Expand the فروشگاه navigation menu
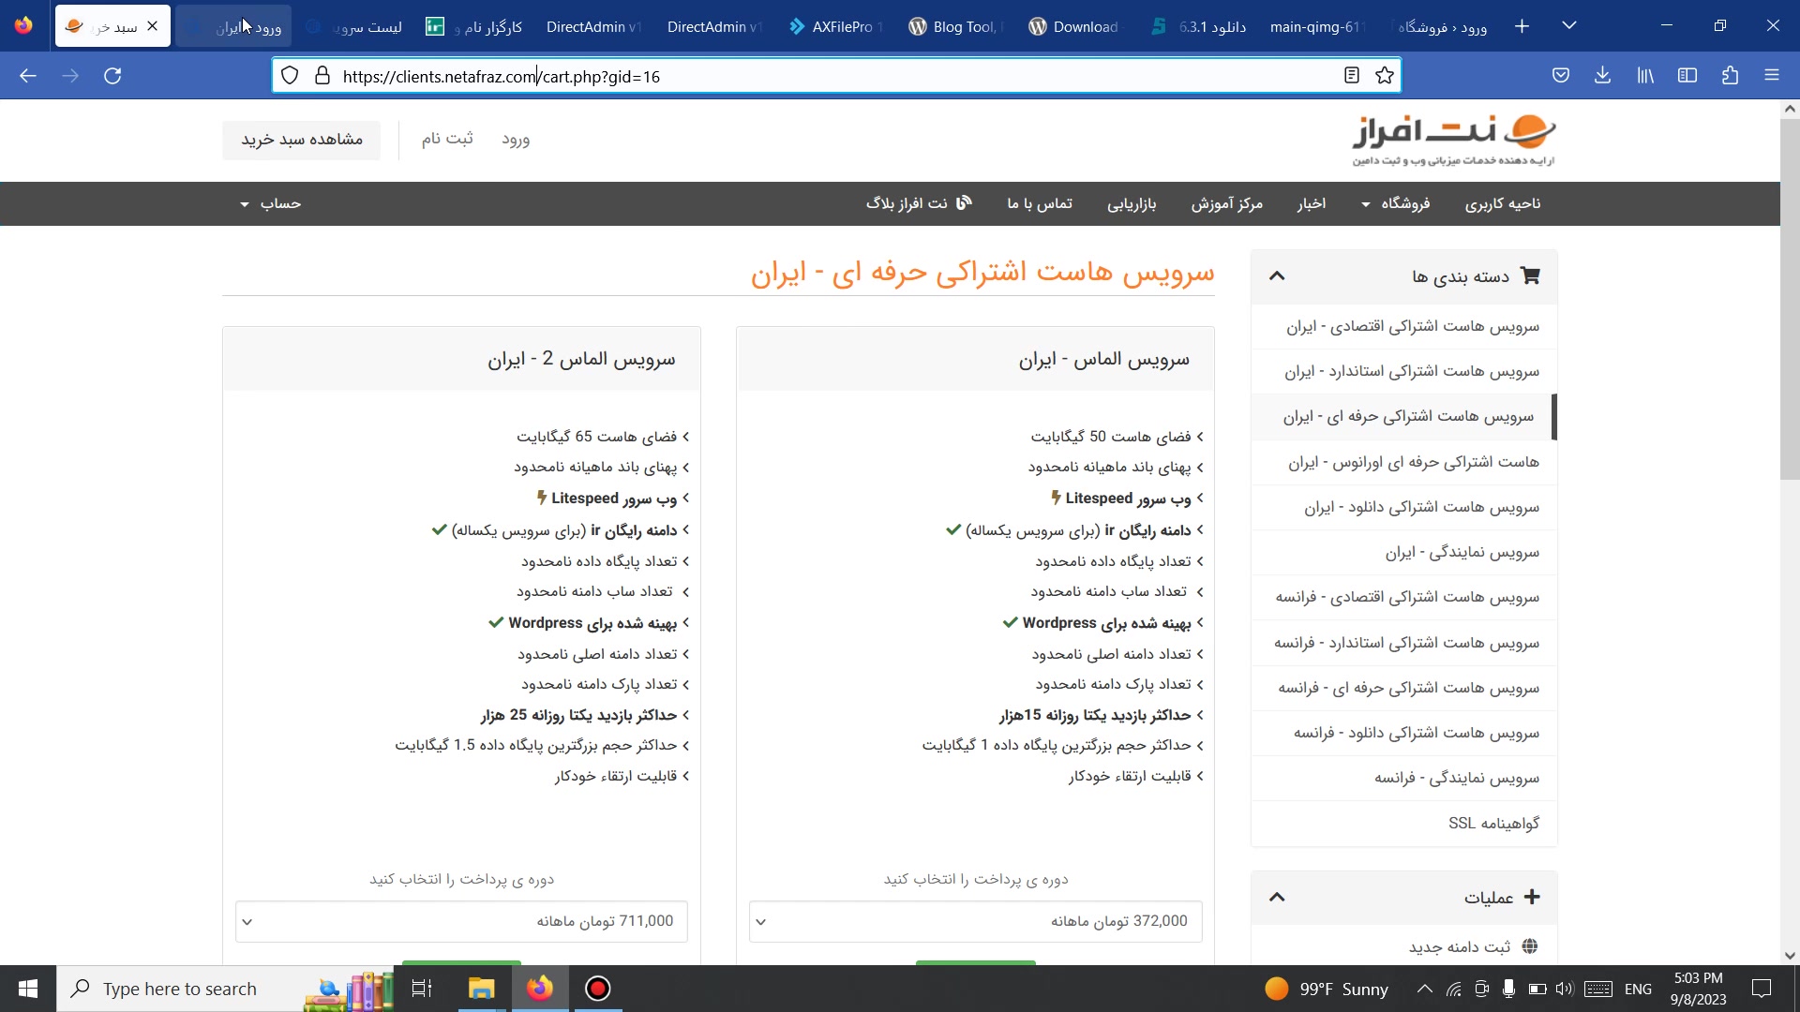1800x1012 pixels. [x=1396, y=203]
